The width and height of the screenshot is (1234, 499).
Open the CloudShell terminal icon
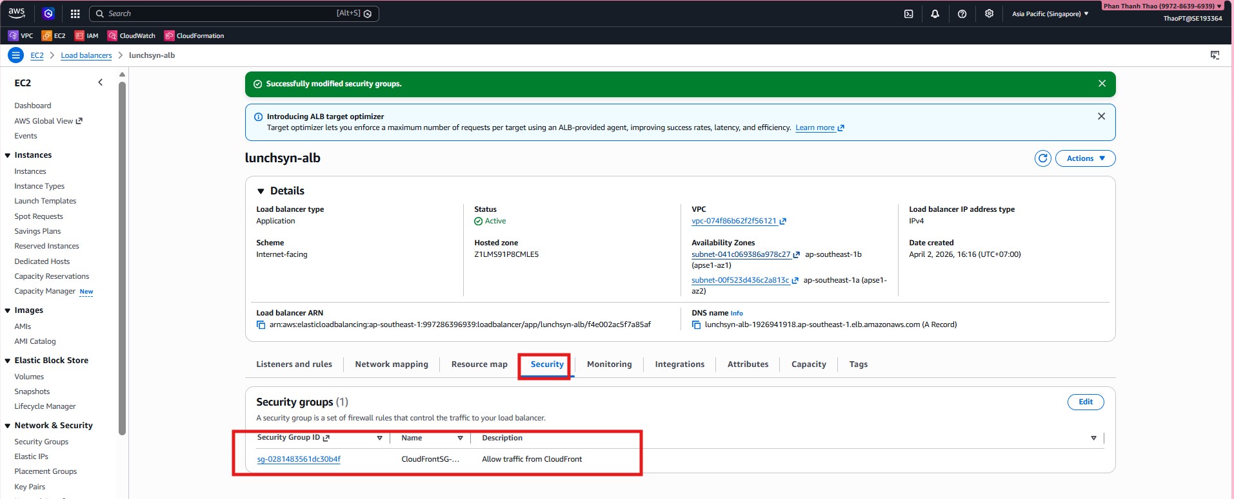pos(908,14)
